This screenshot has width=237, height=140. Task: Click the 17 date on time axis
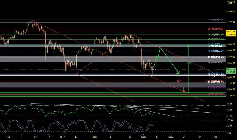(157, 137)
